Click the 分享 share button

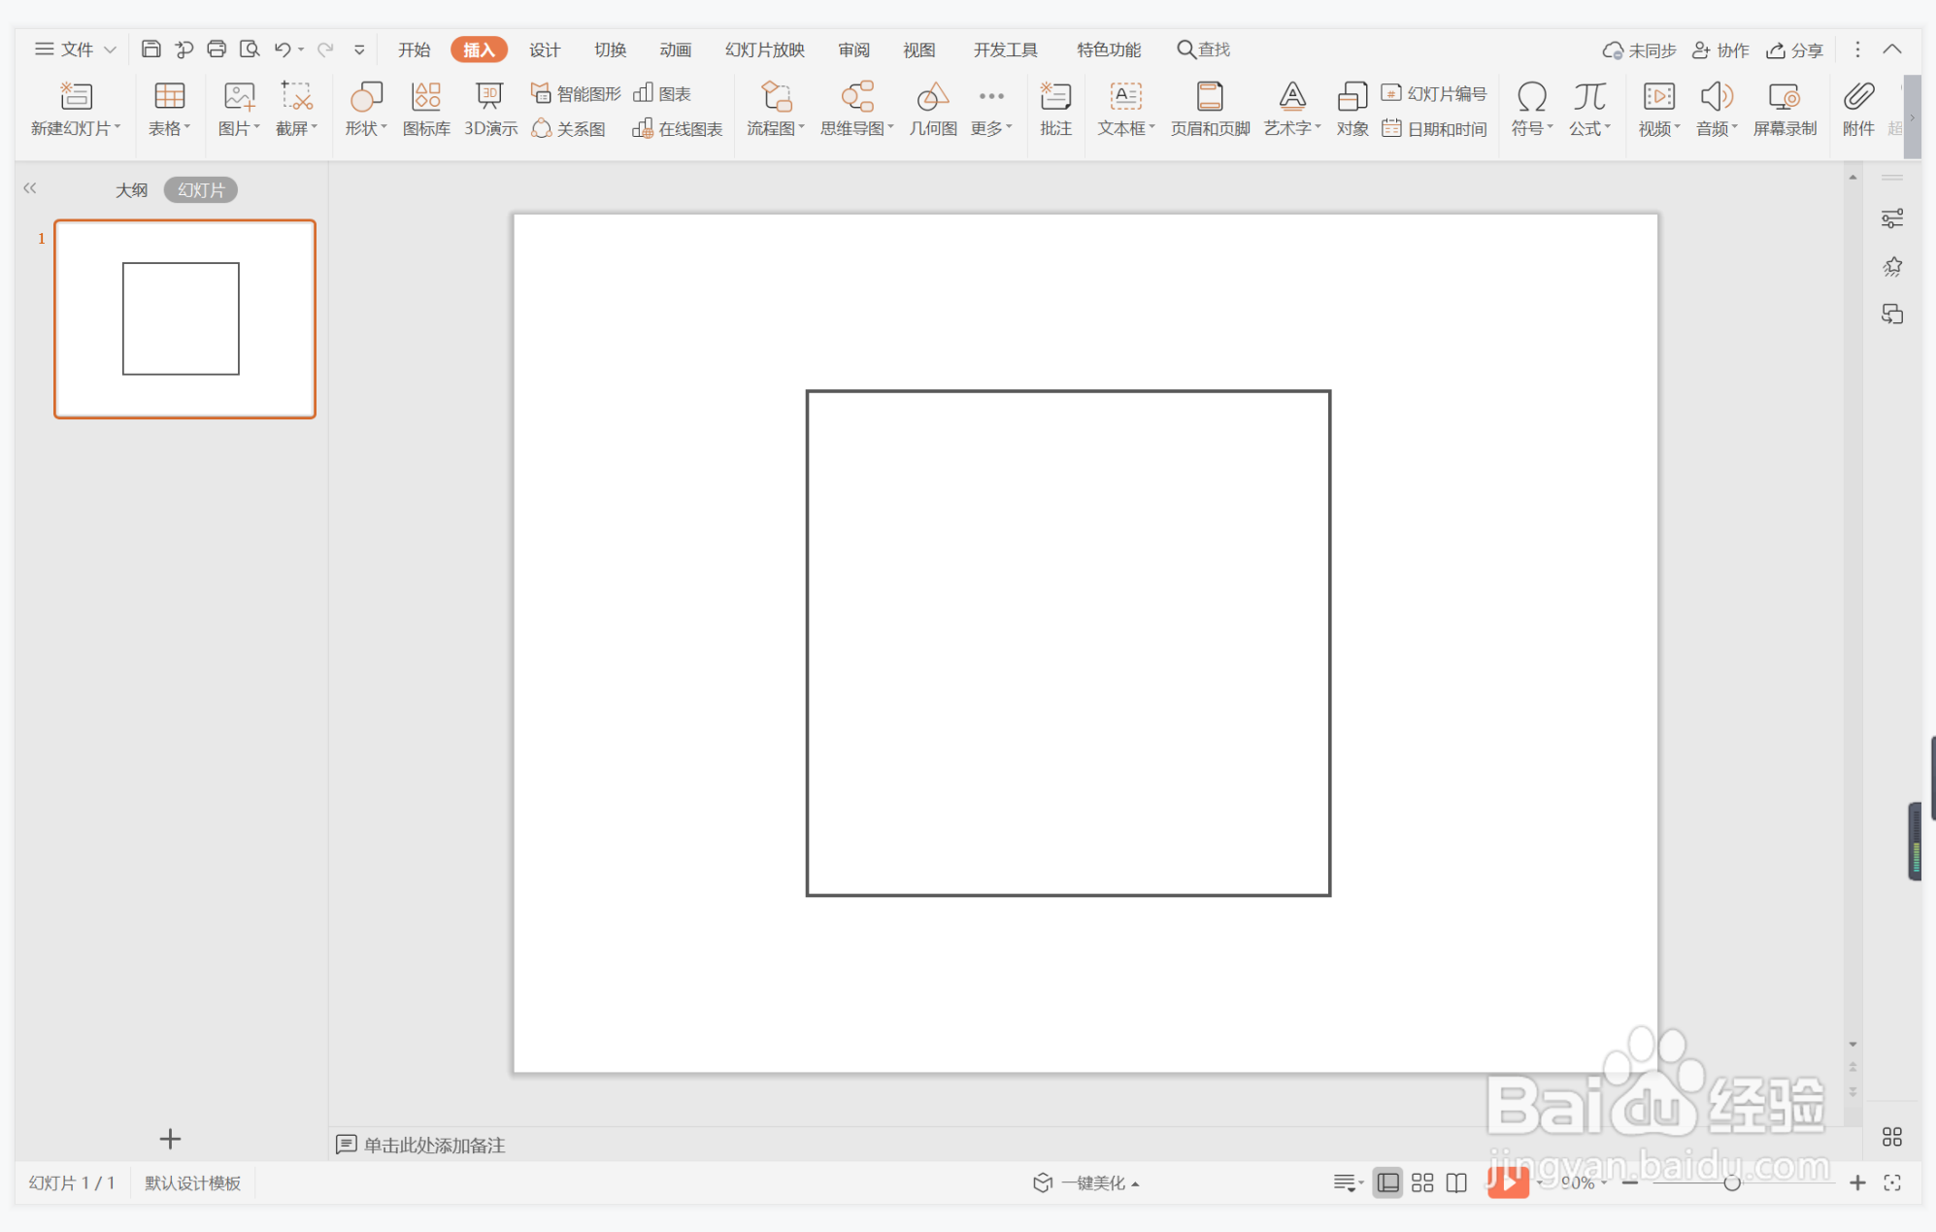click(1794, 50)
